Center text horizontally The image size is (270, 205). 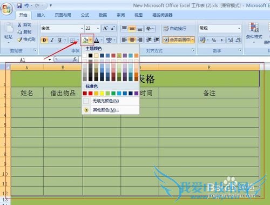(132, 40)
